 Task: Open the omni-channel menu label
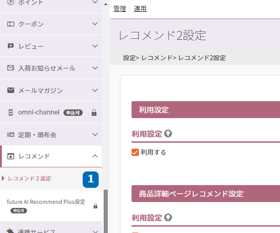39,112
